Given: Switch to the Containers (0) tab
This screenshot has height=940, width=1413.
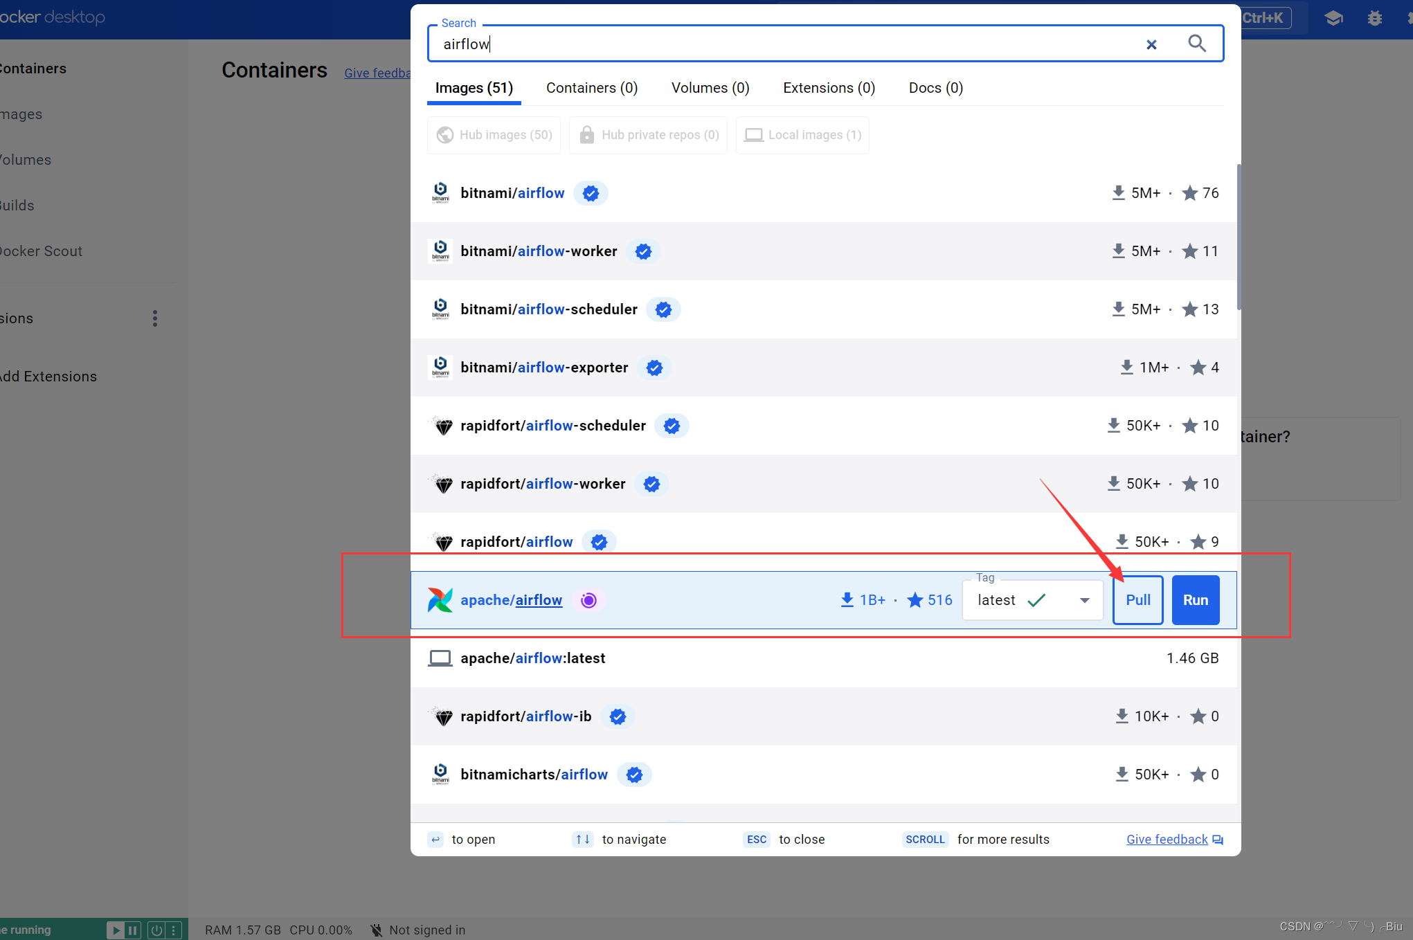Looking at the screenshot, I should [x=591, y=88].
